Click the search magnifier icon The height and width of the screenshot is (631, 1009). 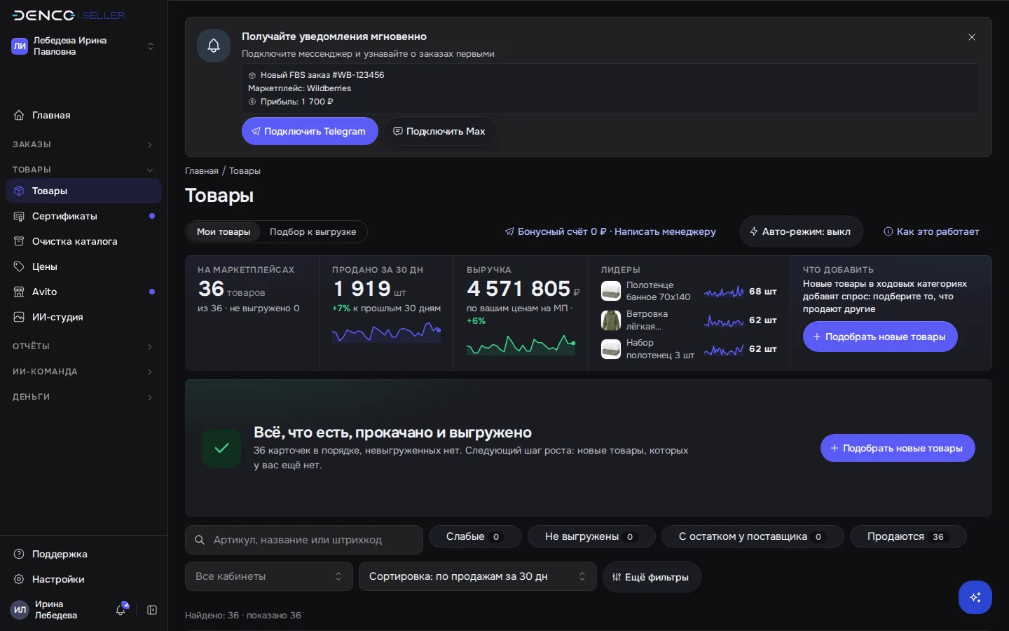pos(200,540)
